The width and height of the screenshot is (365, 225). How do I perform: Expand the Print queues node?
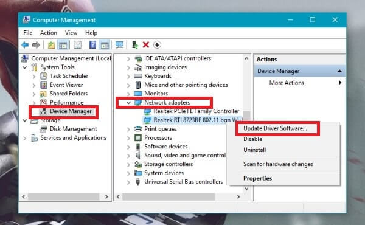tap(128, 129)
